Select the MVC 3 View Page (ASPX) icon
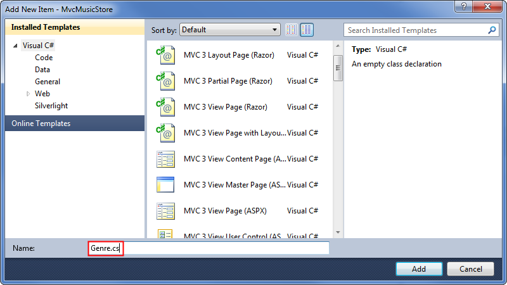Screen dimensions: 507x285 coord(165,211)
